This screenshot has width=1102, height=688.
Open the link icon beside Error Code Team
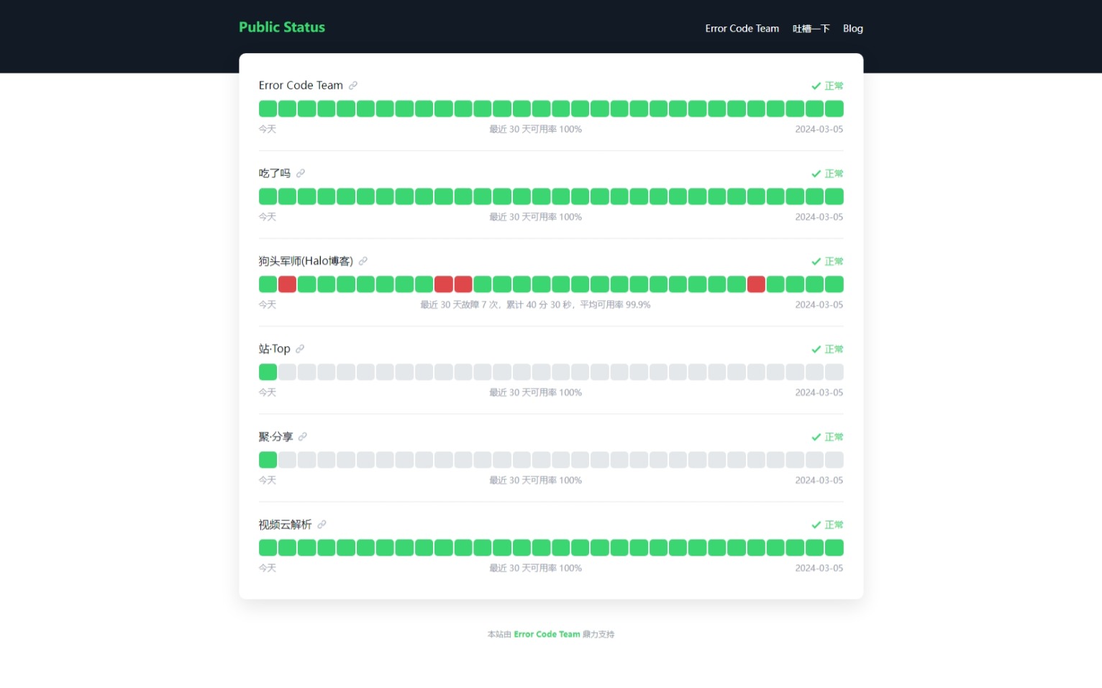point(353,85)
